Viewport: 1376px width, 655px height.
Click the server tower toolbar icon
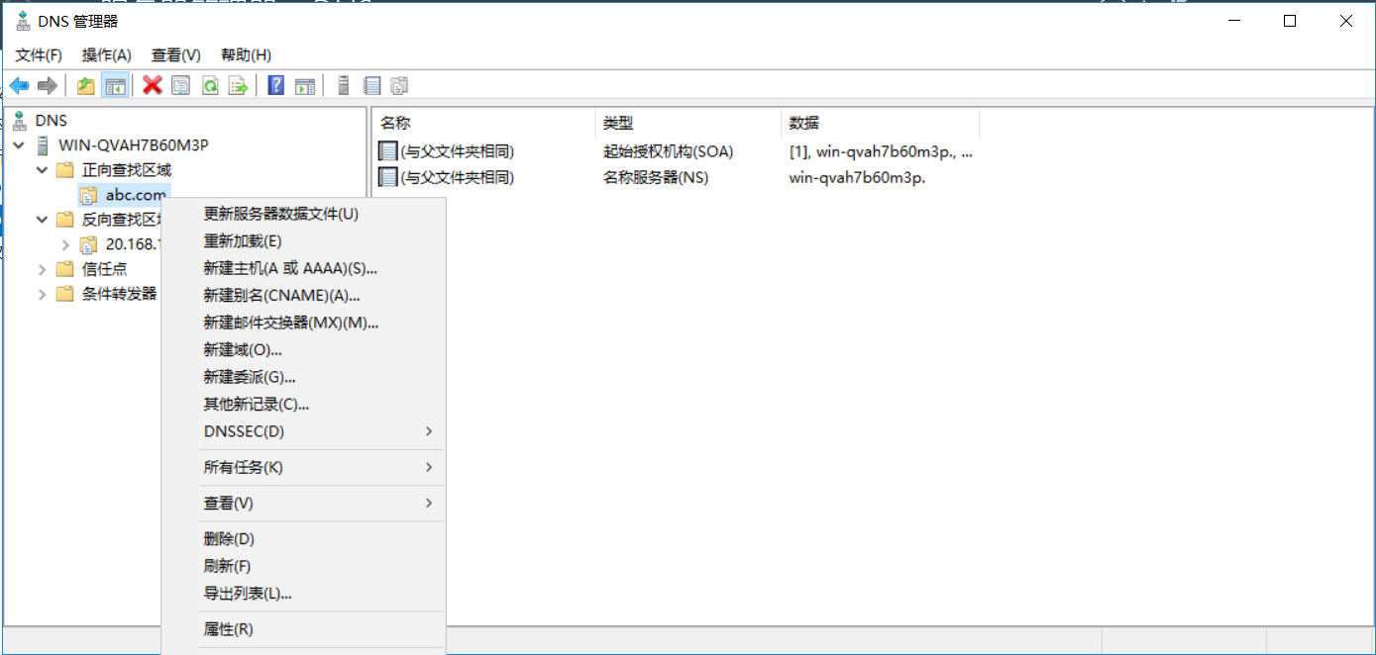coord(344,86)
